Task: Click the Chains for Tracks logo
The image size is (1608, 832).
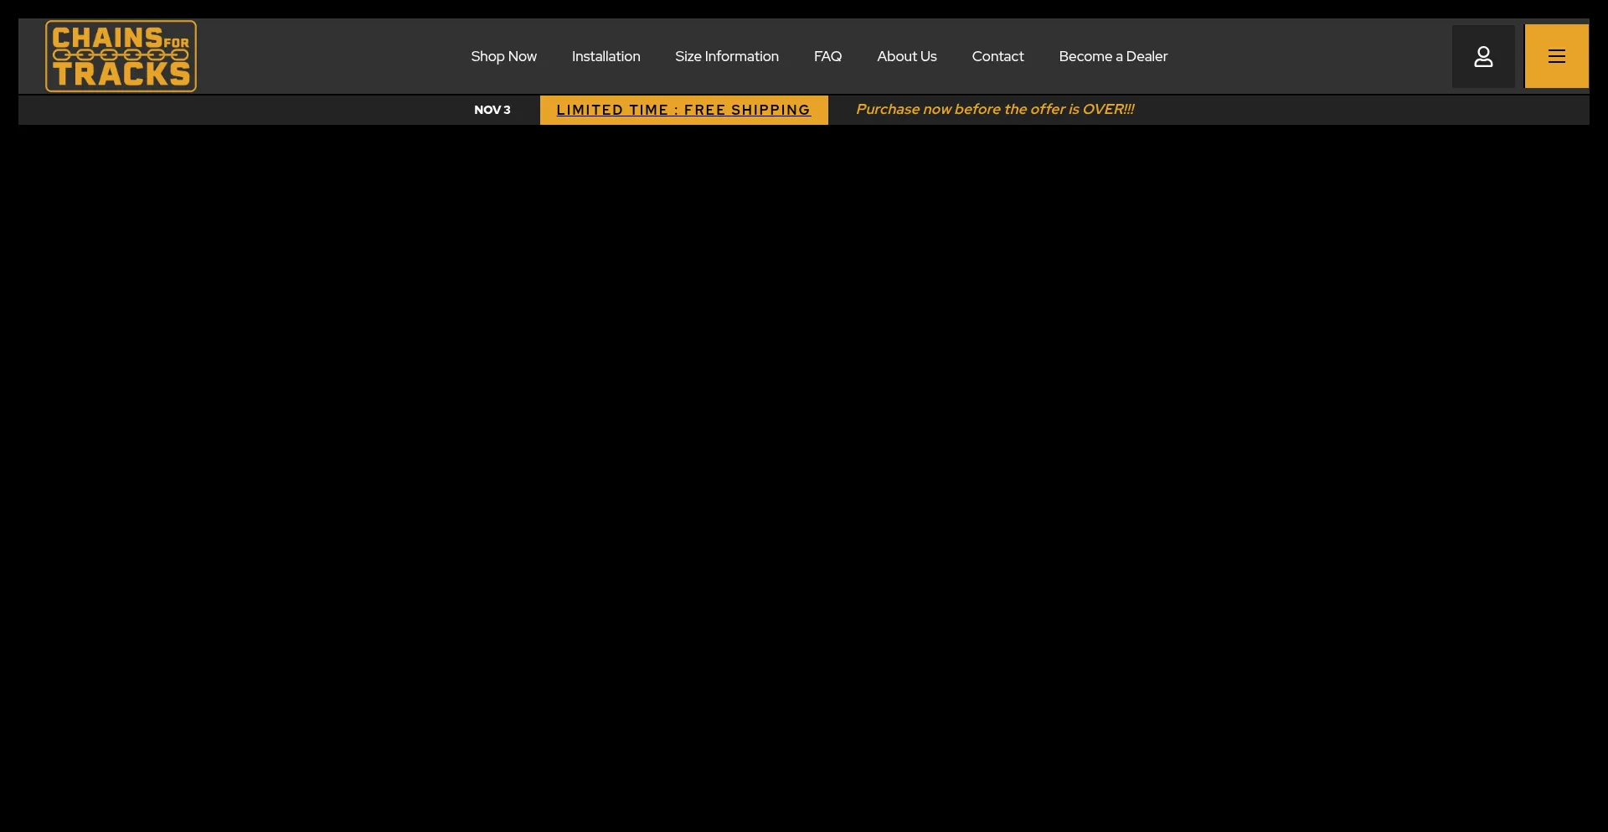Action: [121, 56]
